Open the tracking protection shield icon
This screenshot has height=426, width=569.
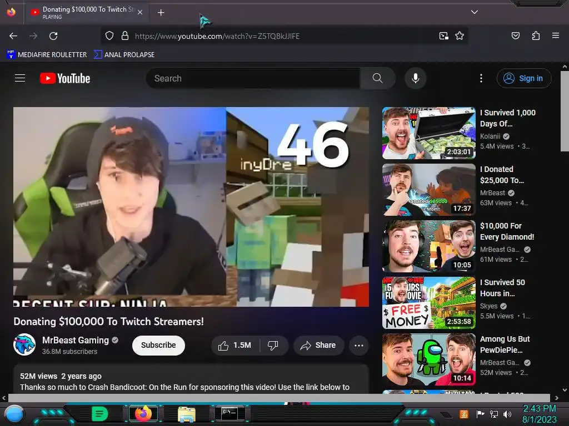click(109, 36)
